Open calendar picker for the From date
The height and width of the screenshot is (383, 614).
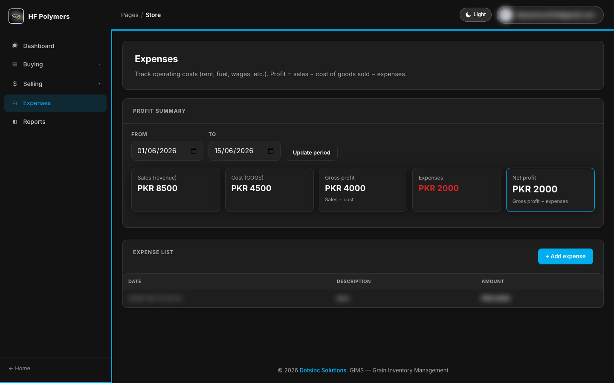tap(194, 151)
